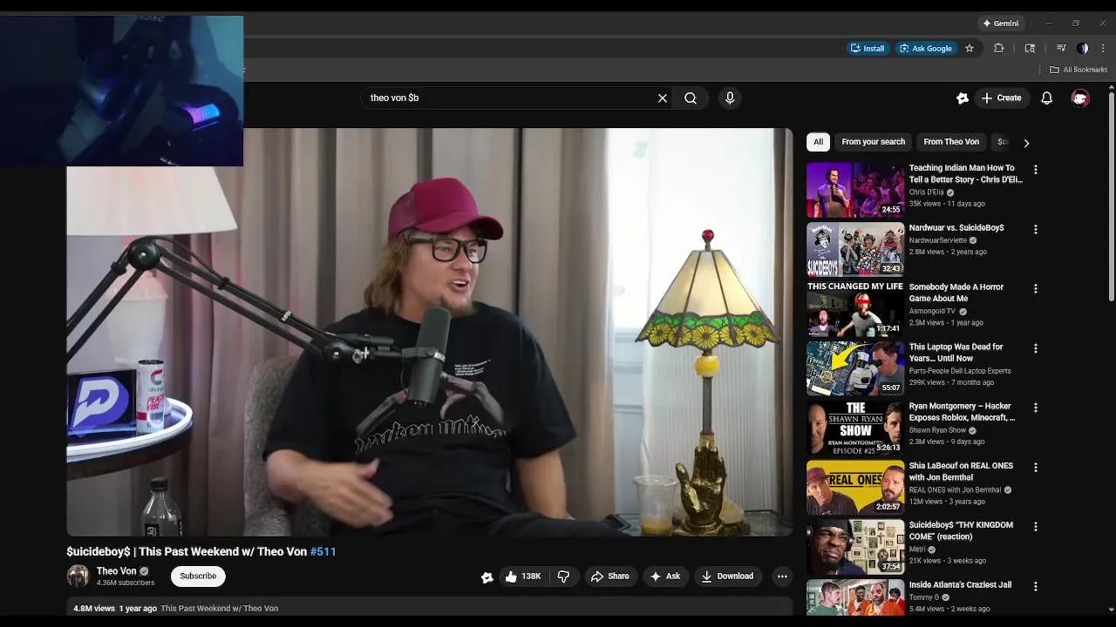This screenshot has height=627, width=1116.
Task: Click the #511 hashtag link in title
Action: tap(323, 552)
